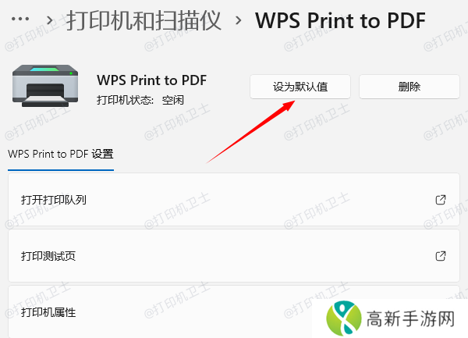Screen dimensions: 468x338
Task: Click the printer device icon
Action: 45,86
